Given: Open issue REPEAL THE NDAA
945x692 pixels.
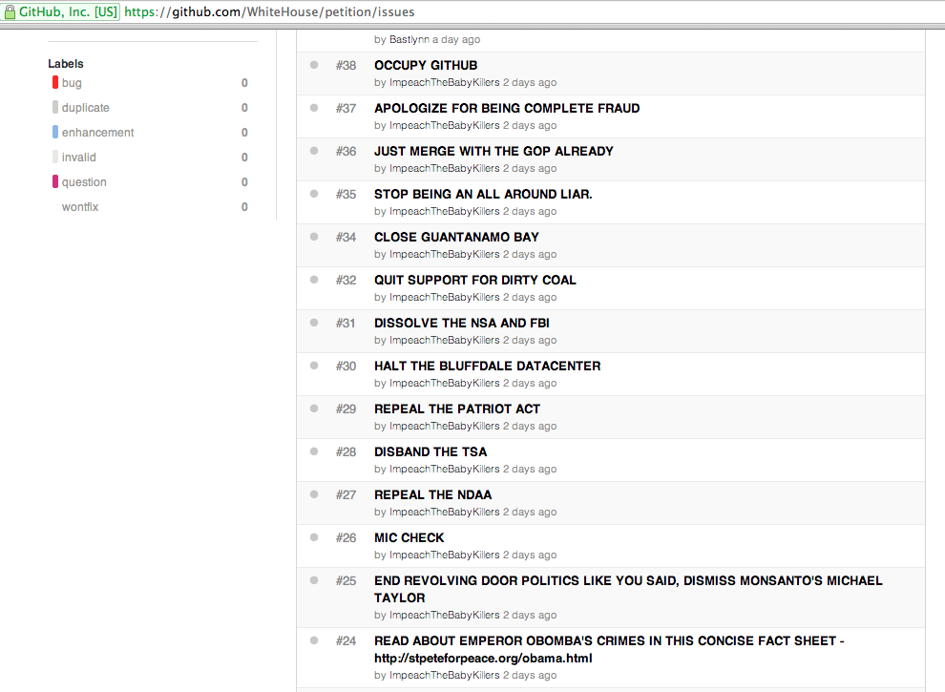Looking at the screenshot, I should pos(432,494).
